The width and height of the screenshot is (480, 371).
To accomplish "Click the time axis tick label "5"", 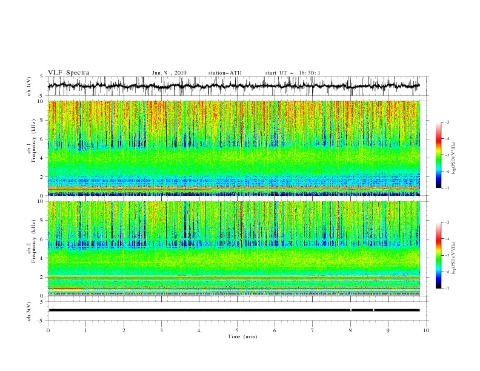I will 237,330.
